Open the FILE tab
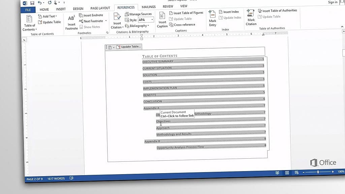345x194 pixels. [x=28, y=10]
